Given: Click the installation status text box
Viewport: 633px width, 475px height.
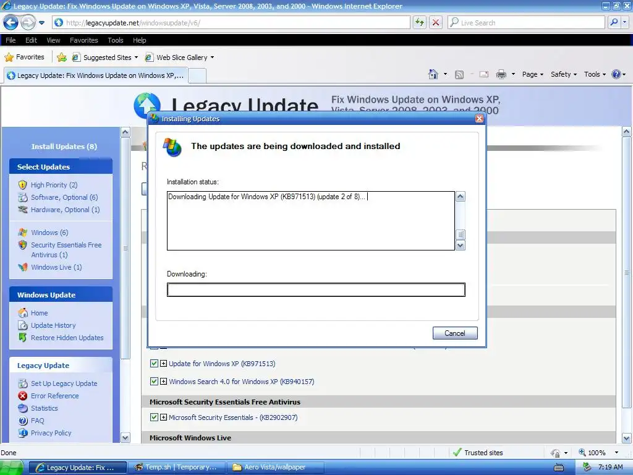Looking at the screenshot, I should click(x=311, y=221).
